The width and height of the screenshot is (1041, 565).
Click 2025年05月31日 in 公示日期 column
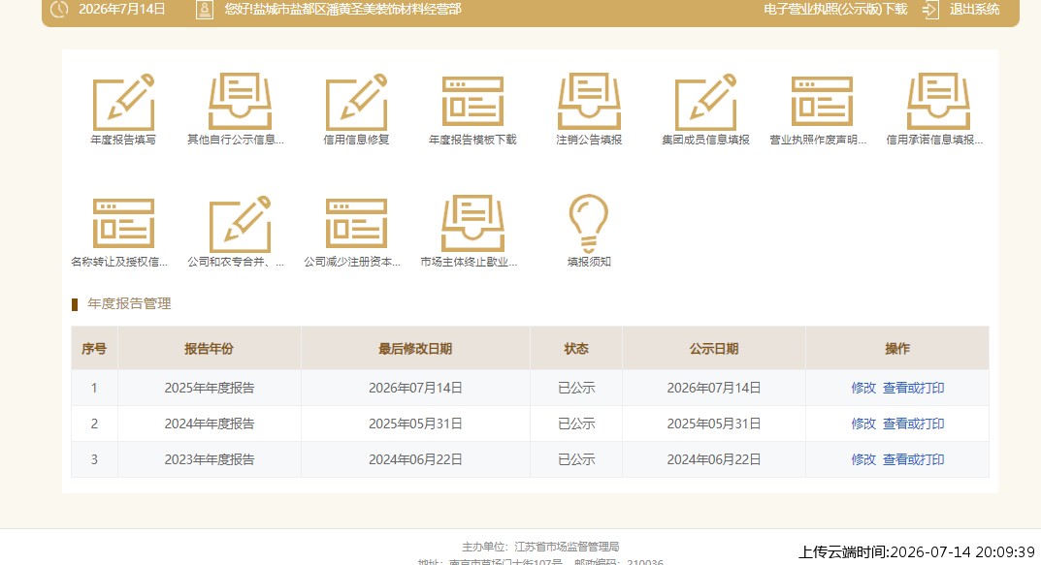tap(714, 424)
